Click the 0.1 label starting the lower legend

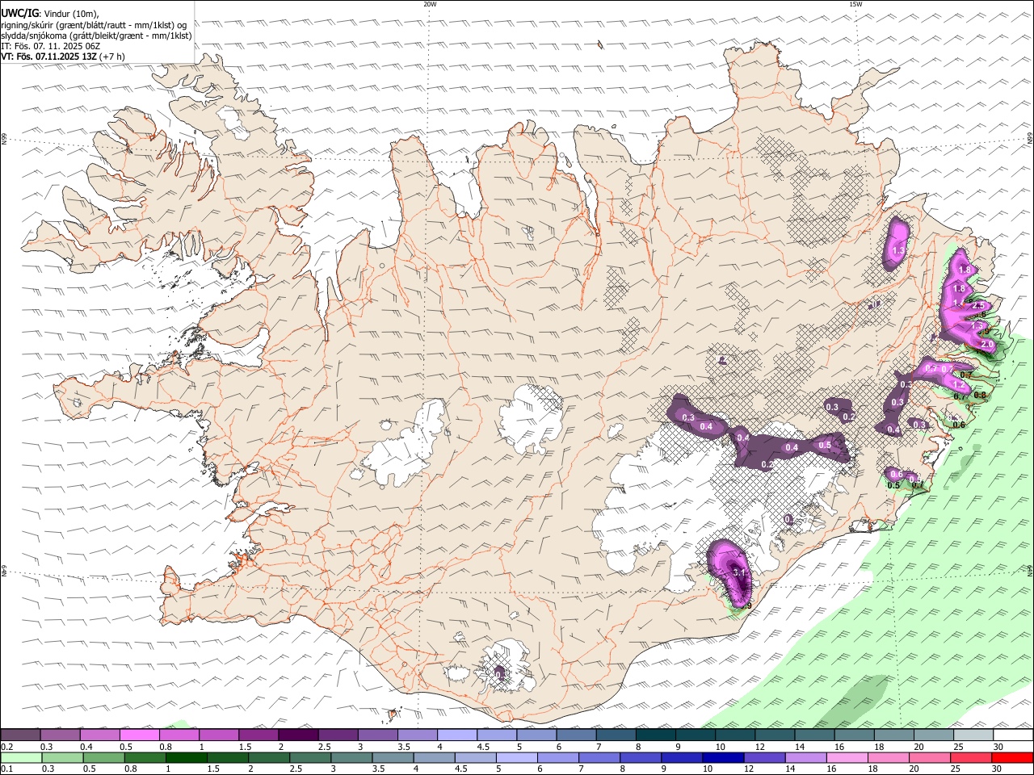click(x=6, y=769)
